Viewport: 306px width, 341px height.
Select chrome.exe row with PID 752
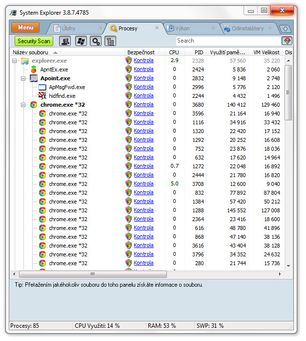(146, 149)
